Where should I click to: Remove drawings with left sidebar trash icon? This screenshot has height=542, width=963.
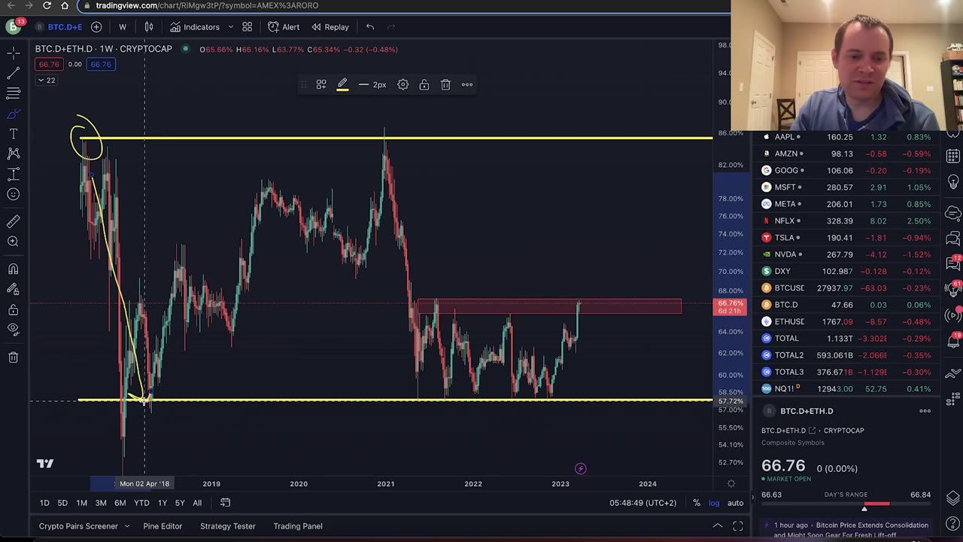pos(13,357)
